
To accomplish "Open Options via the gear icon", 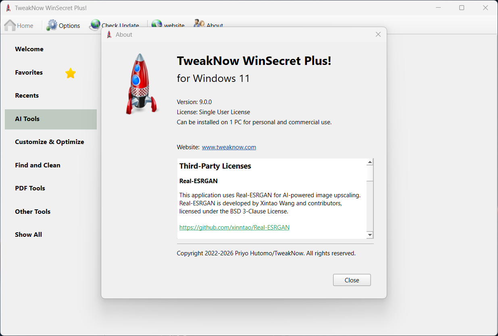I will (52, 25).
